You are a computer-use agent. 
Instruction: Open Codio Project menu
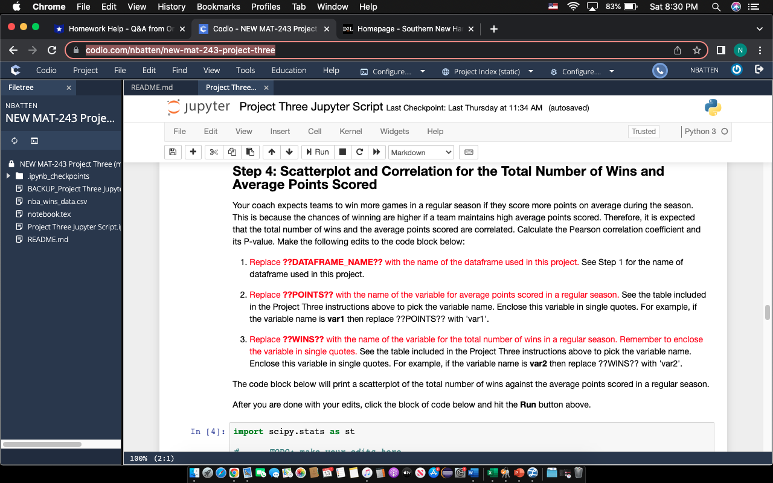click(85, 70)
